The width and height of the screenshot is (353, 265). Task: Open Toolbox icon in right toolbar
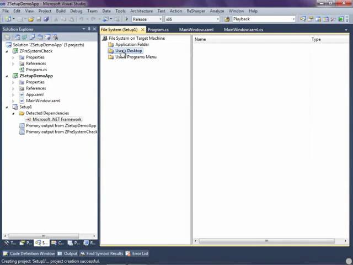click(326, 19)
